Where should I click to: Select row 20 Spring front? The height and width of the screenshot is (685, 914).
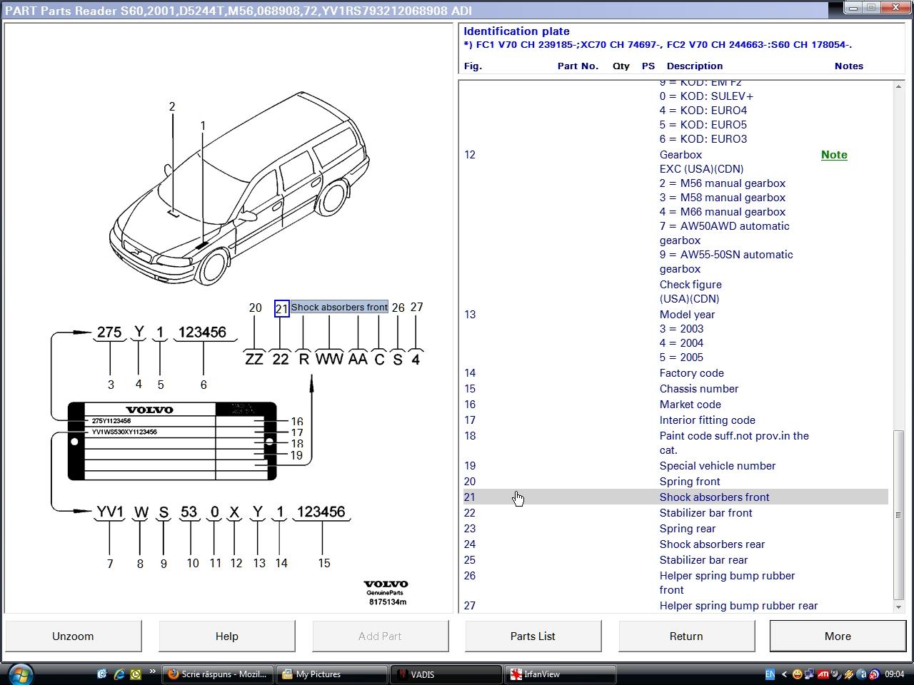click(x=676, y=482)
